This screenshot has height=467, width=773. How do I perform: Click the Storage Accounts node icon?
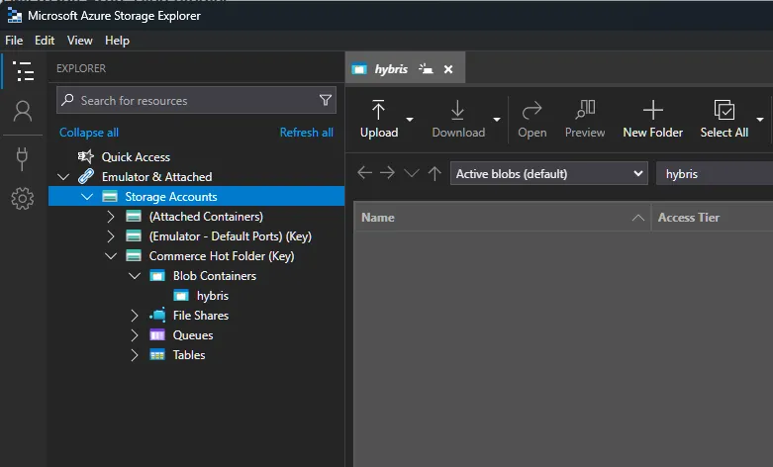(110, 197)
